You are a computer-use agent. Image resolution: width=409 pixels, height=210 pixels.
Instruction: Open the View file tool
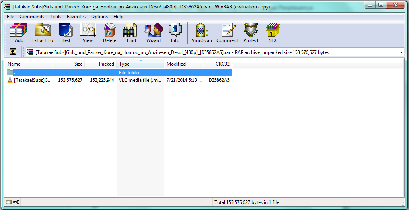coord(88,33)
